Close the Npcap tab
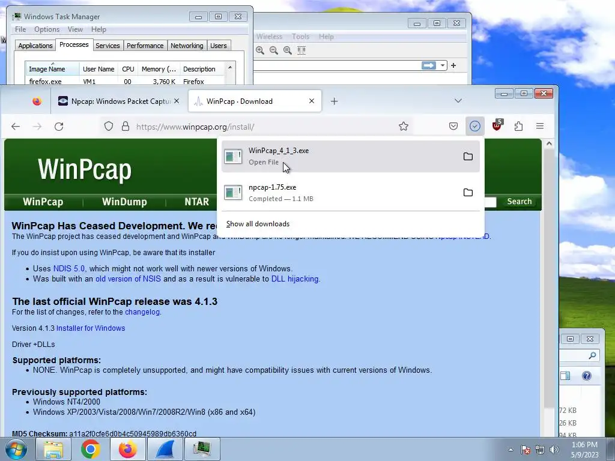Image resolution: width=615 pixels, height=461 pixels. point(177,101)
